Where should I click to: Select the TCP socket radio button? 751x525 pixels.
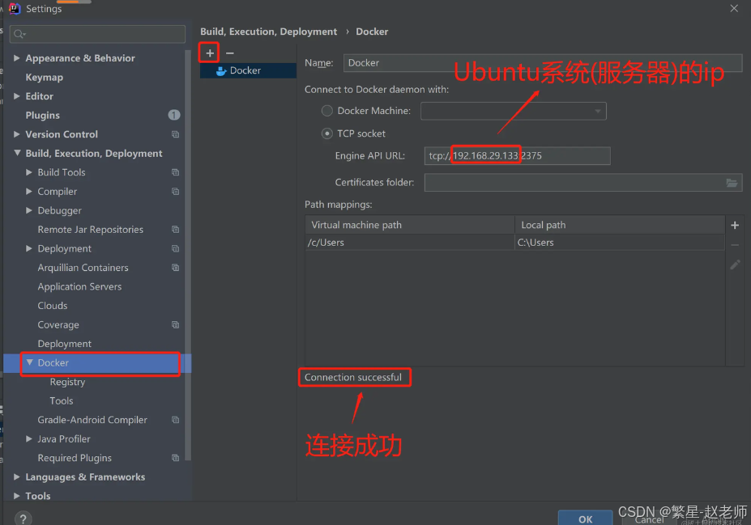[x=327, y=134]
